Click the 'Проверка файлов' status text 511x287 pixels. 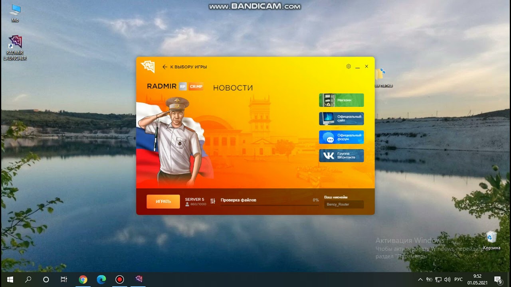238,200
